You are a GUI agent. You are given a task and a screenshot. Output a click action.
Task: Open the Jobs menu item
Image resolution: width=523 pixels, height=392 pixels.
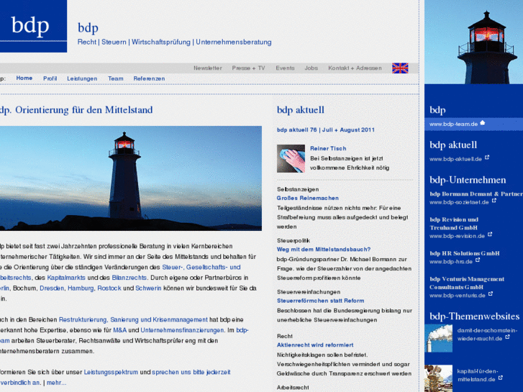click(311, 68)
